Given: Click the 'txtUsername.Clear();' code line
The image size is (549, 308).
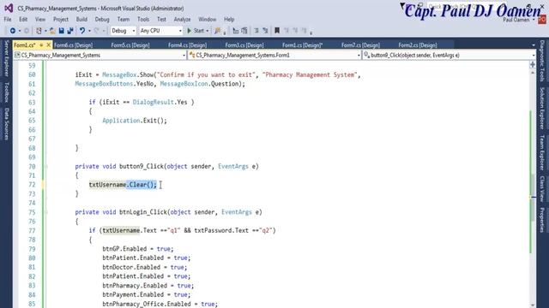Looking at the screenshot, I should coord(123,185).
